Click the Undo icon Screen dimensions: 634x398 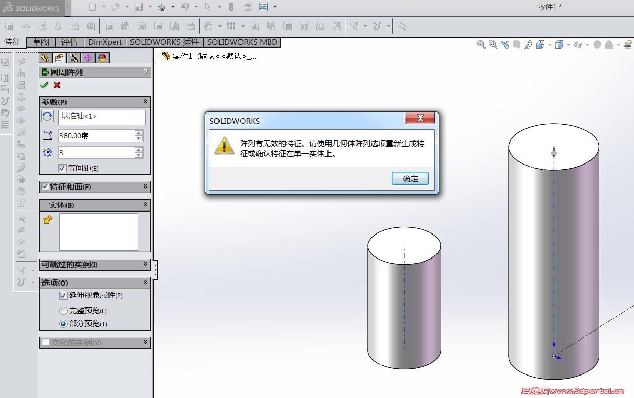[x=185, y=7]
